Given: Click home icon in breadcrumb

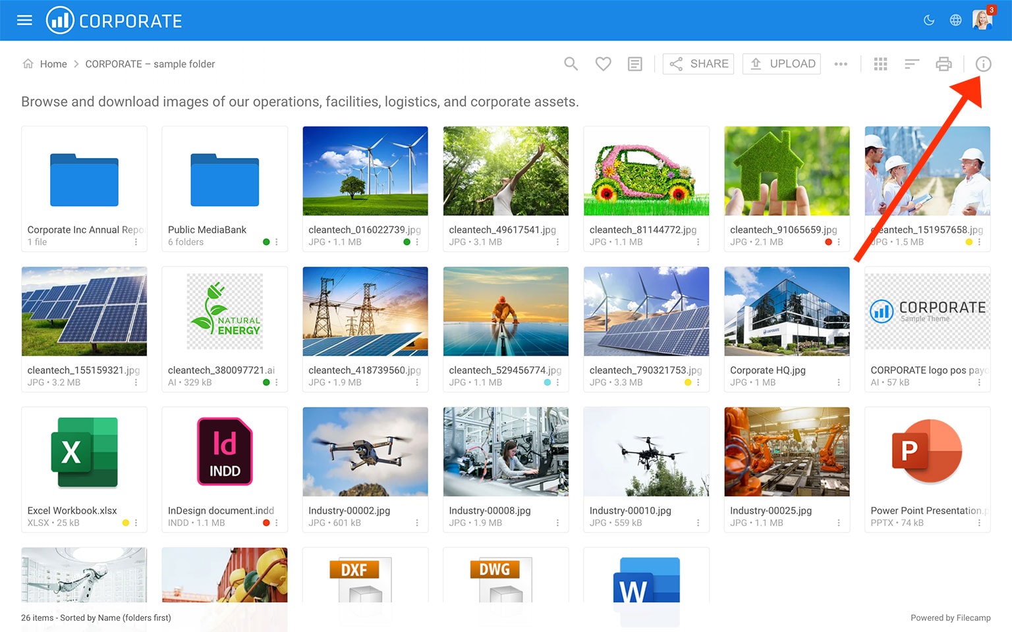Looking at the screenshot, I should [x=28, y=64].
